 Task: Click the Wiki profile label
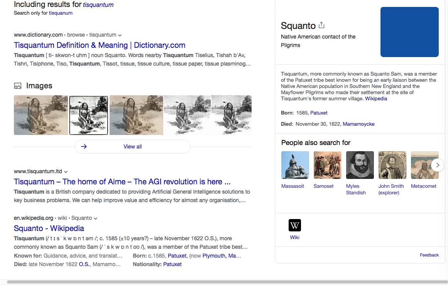click(x=294, y=237)
